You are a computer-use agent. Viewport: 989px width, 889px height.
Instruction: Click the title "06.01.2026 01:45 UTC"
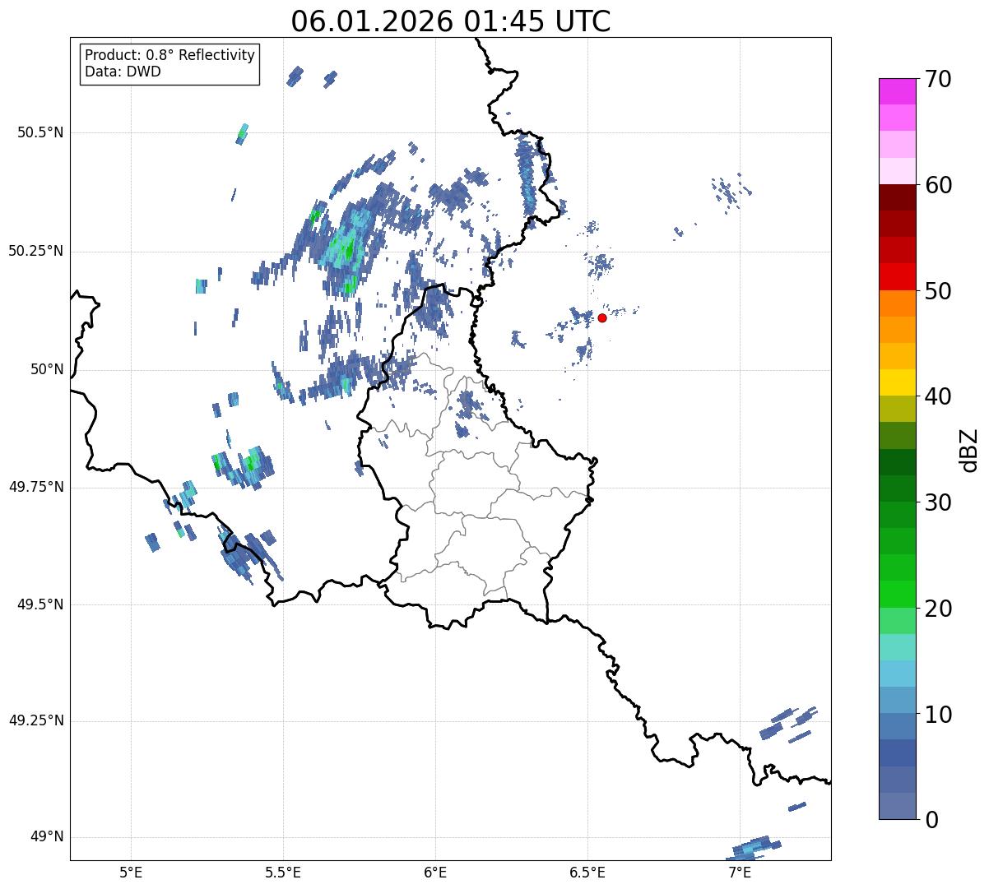(451, 21)
